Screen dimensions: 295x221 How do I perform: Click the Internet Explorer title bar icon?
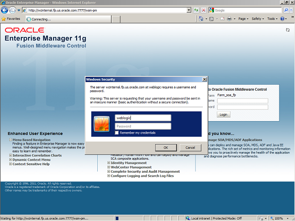(3, 2)
